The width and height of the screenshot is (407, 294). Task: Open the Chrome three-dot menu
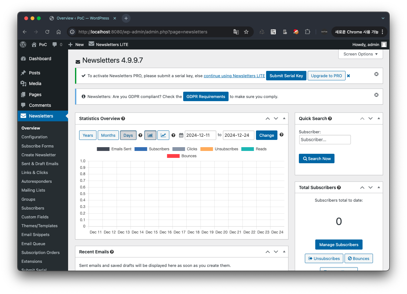(382, 32)
